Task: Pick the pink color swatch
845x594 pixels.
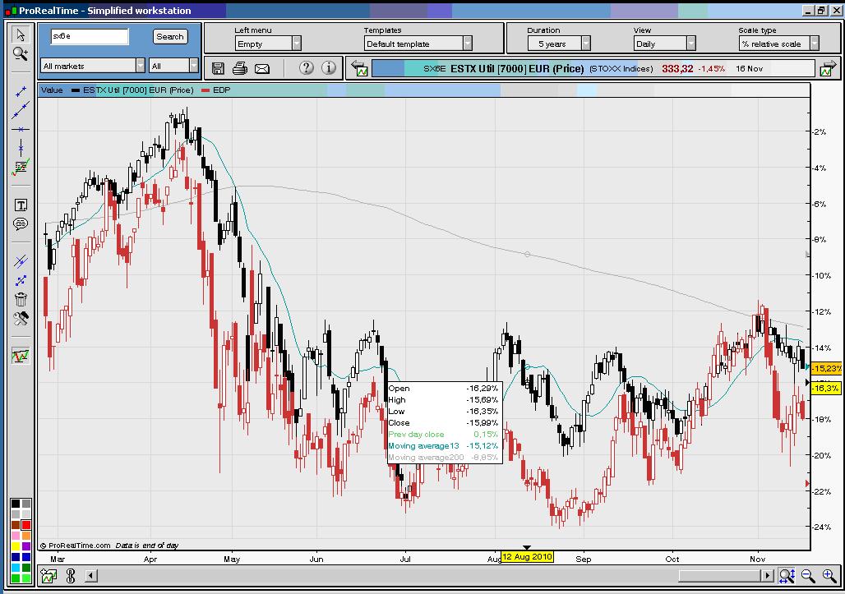Action: 16,536
